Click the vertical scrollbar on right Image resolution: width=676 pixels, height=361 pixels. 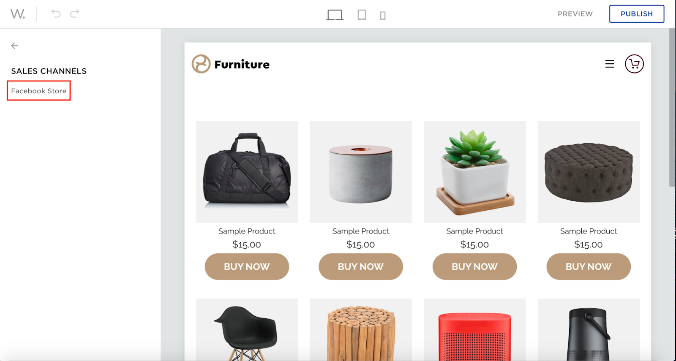[672, 108]
